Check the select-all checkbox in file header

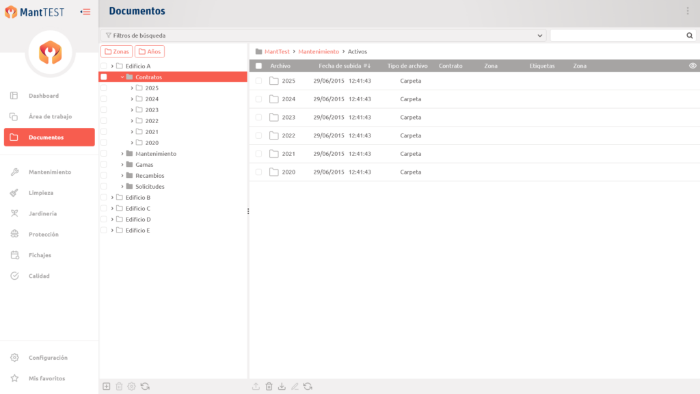(x=258, y=66)
